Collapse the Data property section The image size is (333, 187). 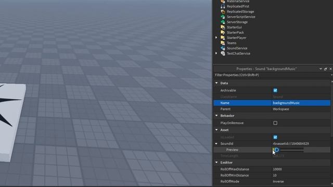coord(216,83)
